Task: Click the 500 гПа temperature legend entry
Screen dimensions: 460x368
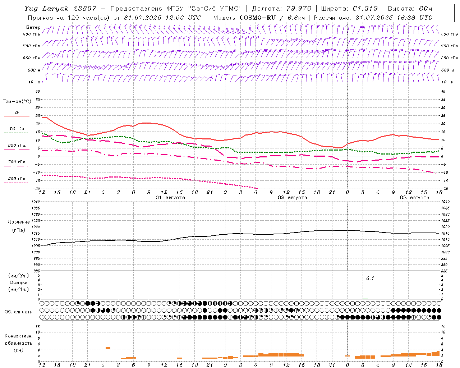Action: 17,179
